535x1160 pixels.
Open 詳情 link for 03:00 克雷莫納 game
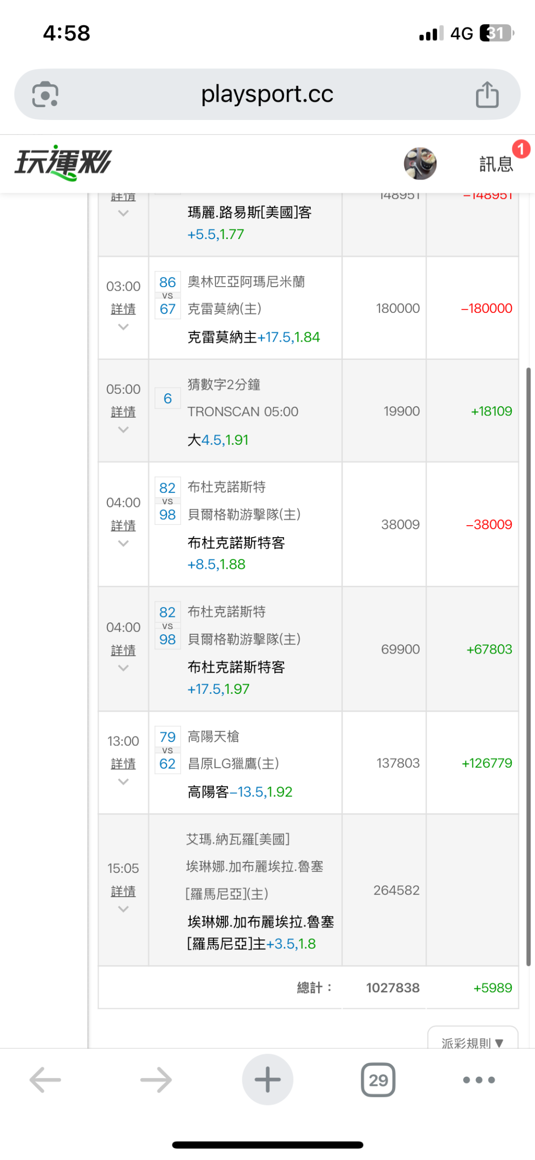click(123, 309)
